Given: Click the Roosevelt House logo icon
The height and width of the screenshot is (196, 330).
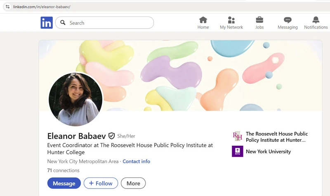Looking at the screenshot, I should [x=237, y=136].
